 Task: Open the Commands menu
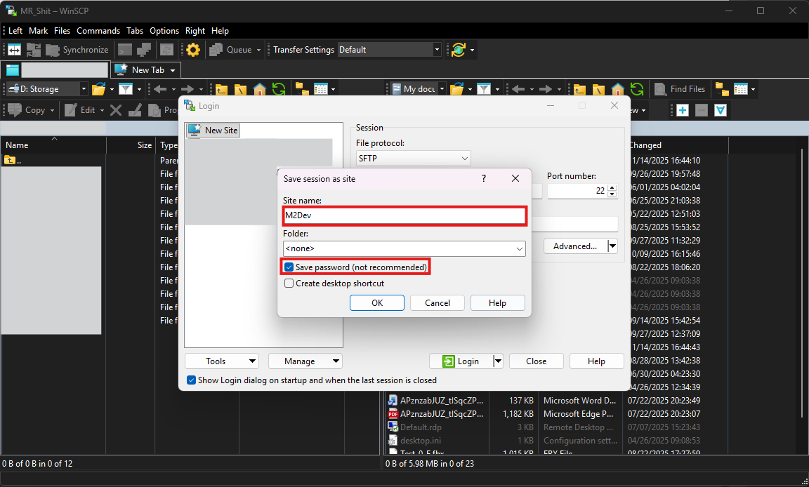point(98,31)
